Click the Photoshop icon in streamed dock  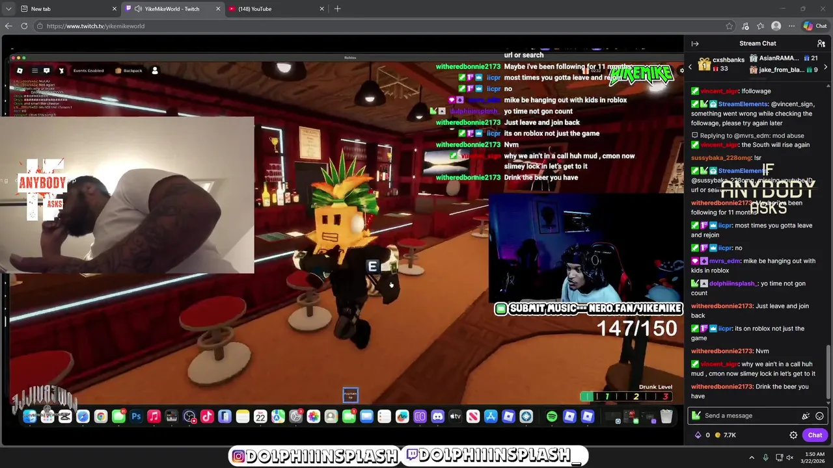pyautogui.click(x=136, y=417)
